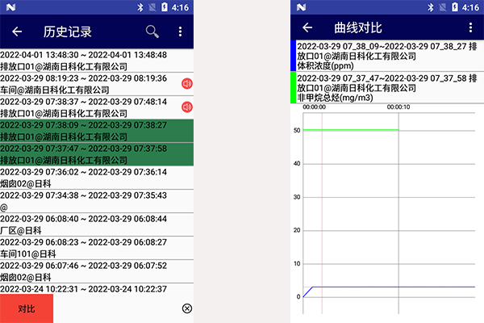Tap the speaker icon on the 车间@湖南日科化工有限公司 record
The width and height of the screenshot is (484, 323).
(186, 84)
